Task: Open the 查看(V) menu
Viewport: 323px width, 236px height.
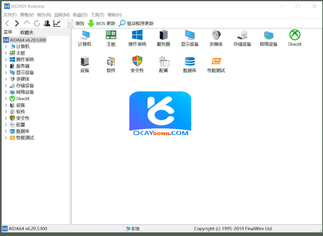Action: [x=27, y=15]
